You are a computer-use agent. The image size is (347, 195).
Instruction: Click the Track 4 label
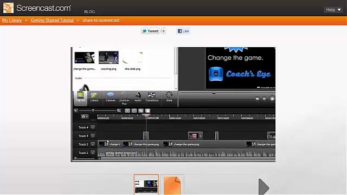(83, 127)
